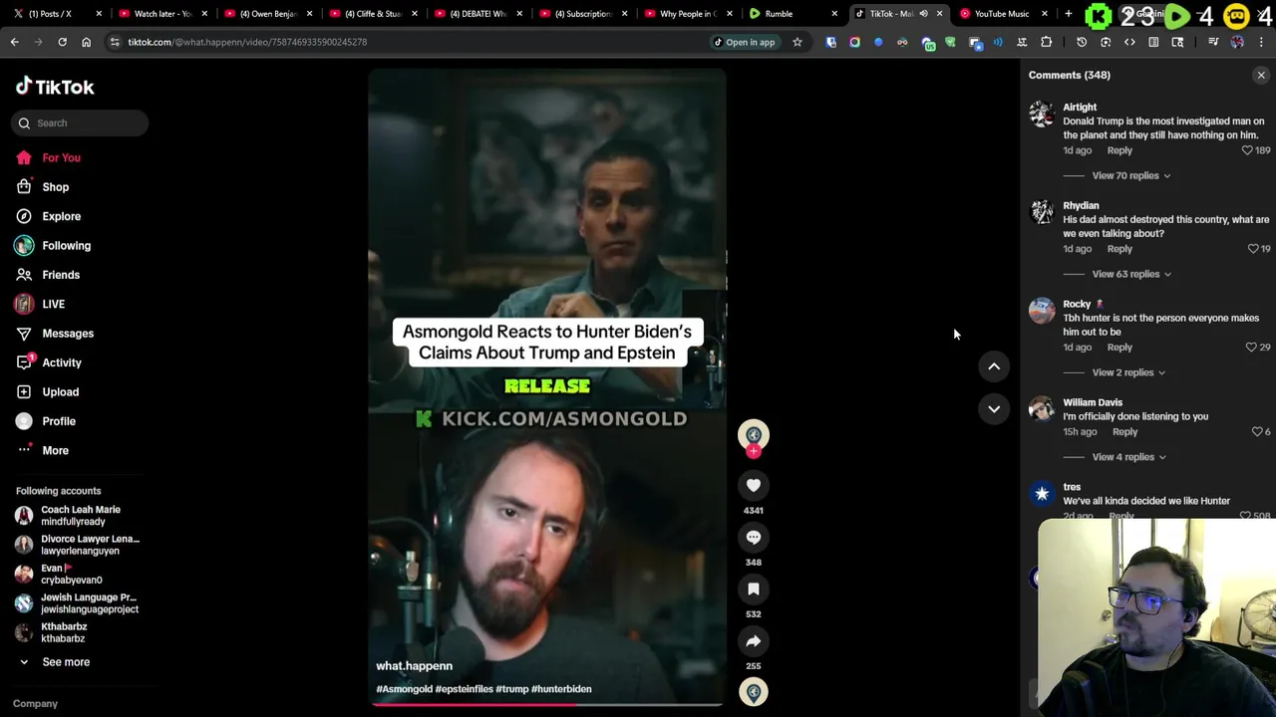Switch to the Watch later YouTube tab
The image size is (1276, 717).
tap(160, 14)
